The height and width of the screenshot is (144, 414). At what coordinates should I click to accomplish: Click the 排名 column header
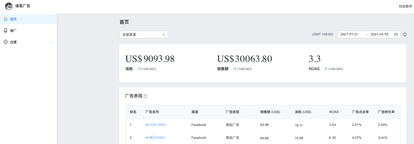click(x=133, y=112)
